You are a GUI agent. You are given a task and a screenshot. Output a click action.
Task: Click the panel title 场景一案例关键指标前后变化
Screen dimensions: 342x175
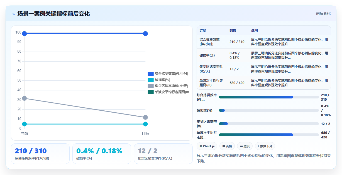click(x=53, y=14)
